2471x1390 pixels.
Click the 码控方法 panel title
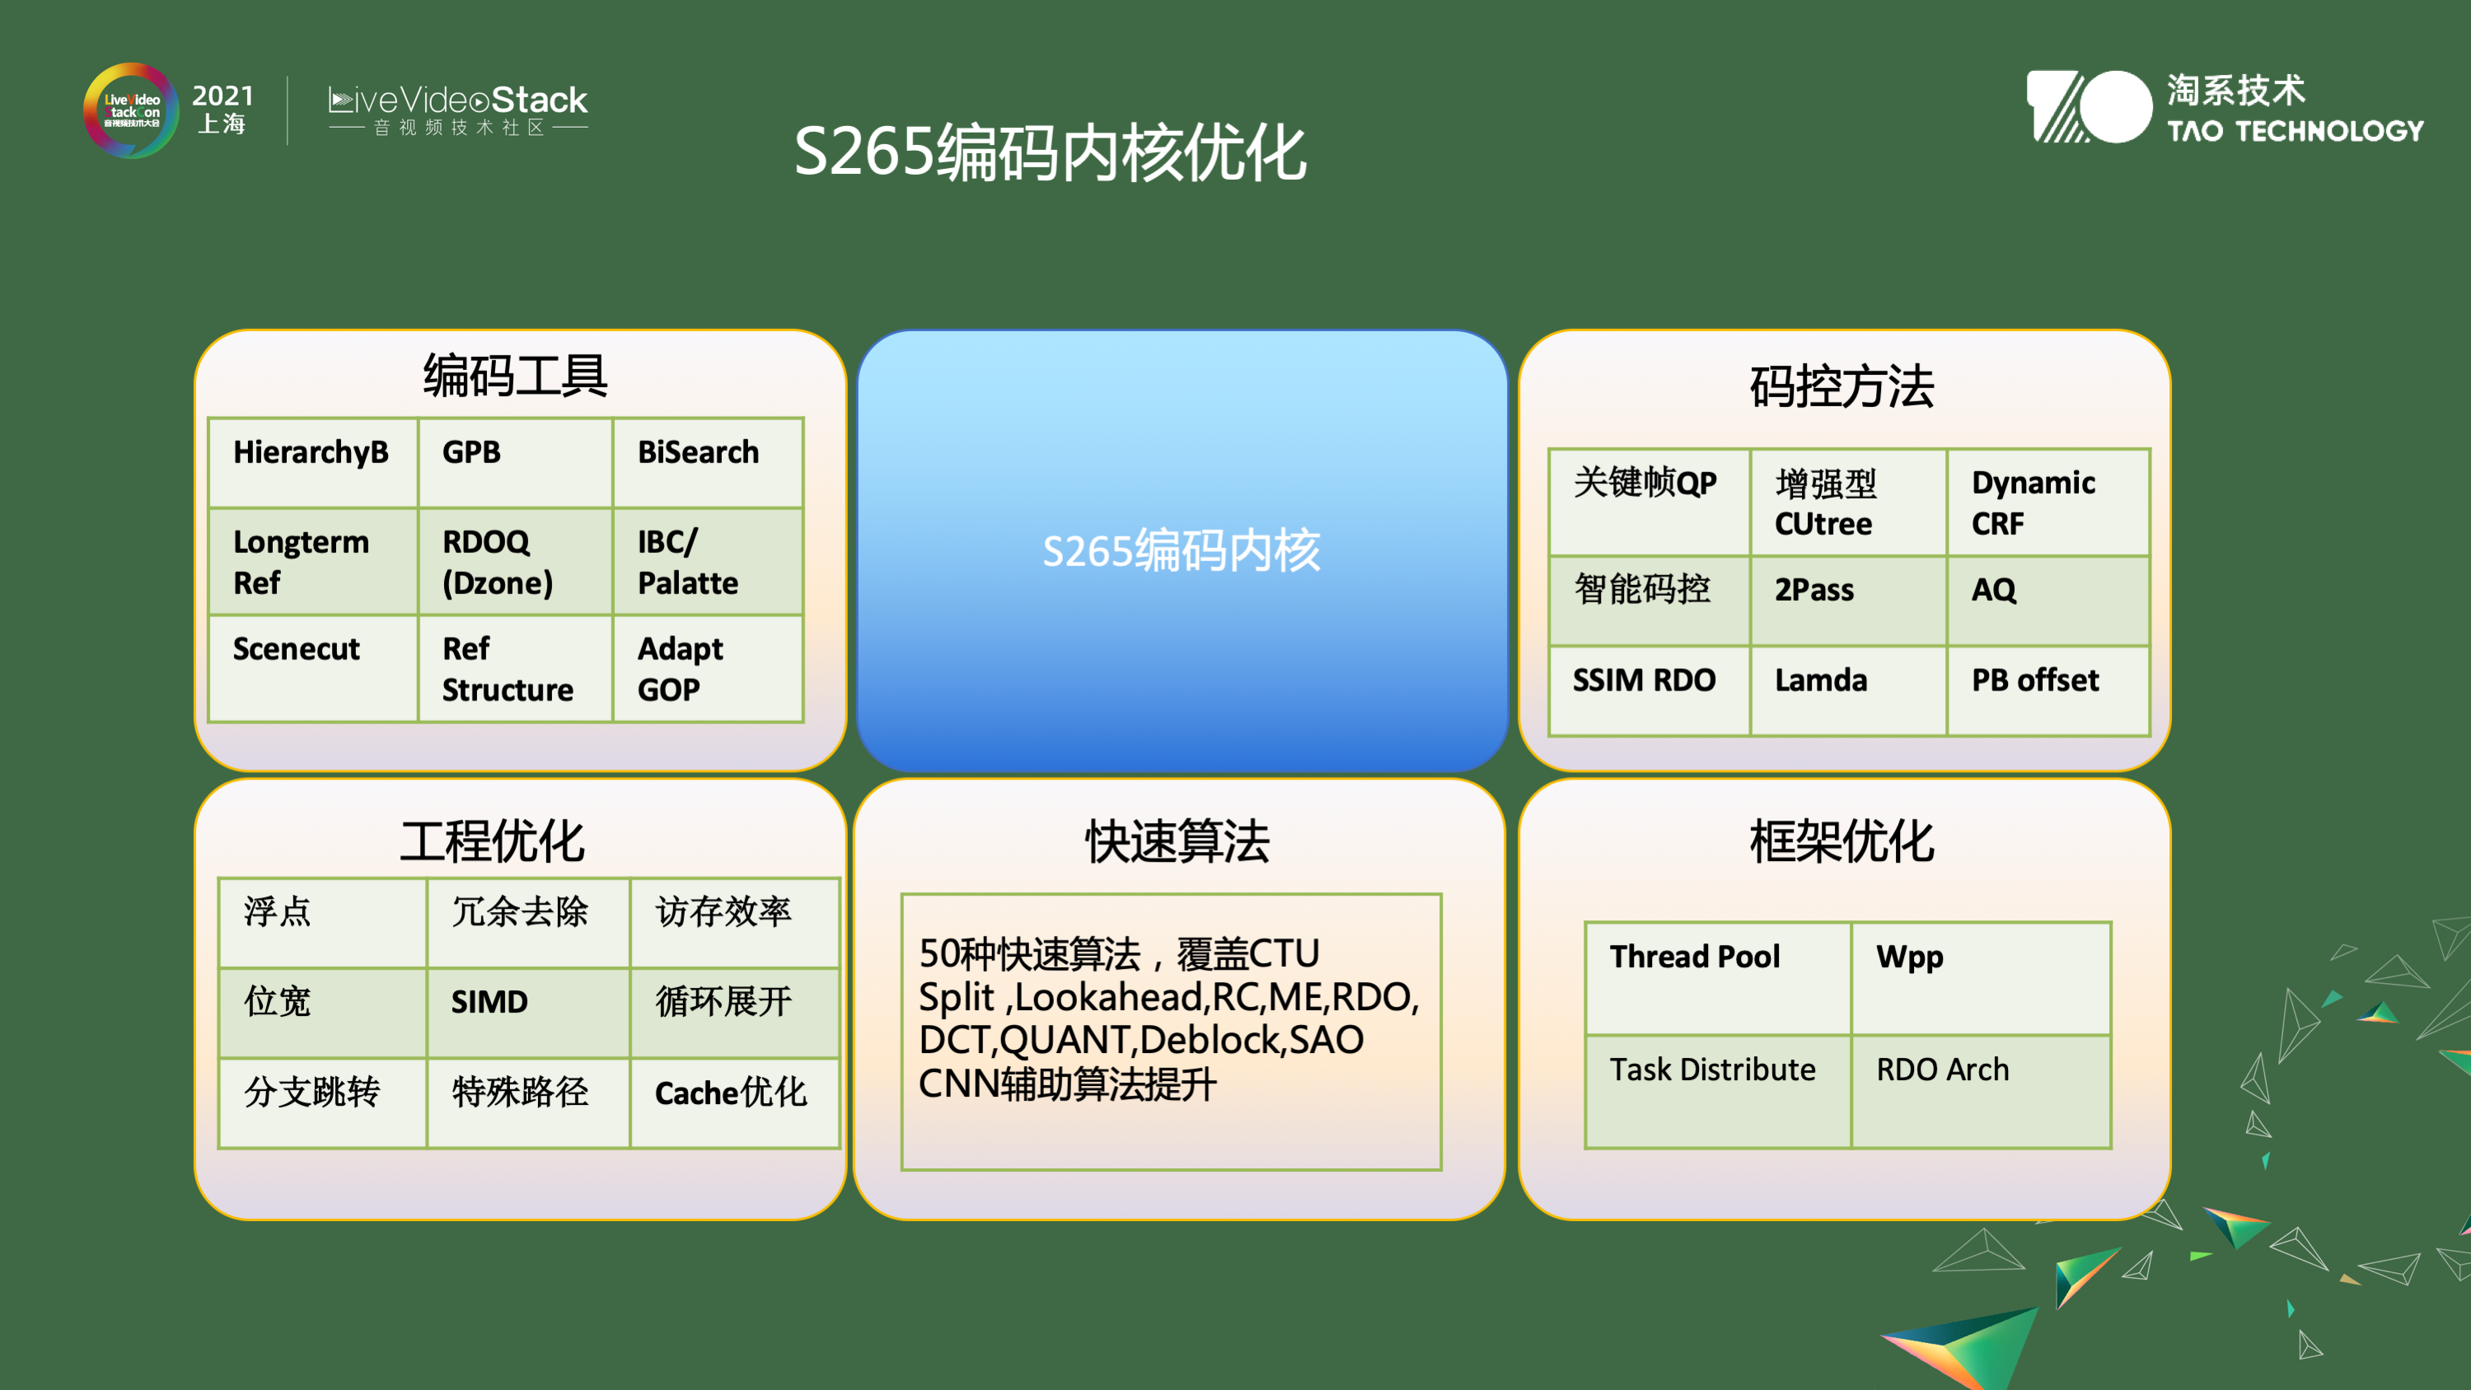1842,386
